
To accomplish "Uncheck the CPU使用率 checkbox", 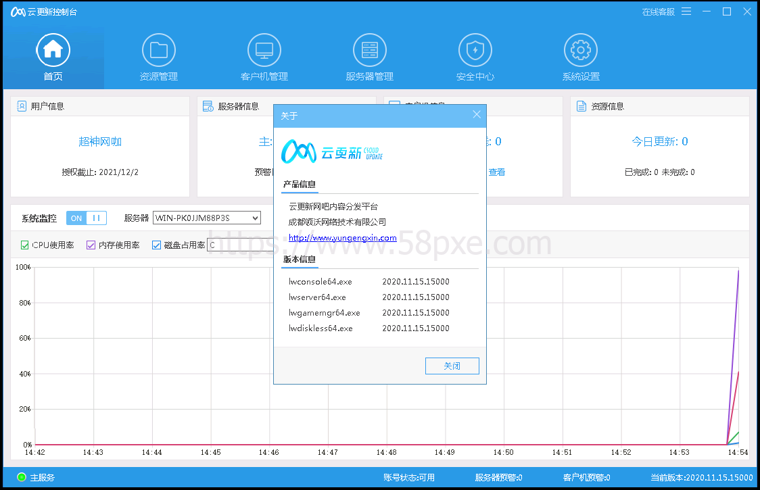I will pos(25,245).
